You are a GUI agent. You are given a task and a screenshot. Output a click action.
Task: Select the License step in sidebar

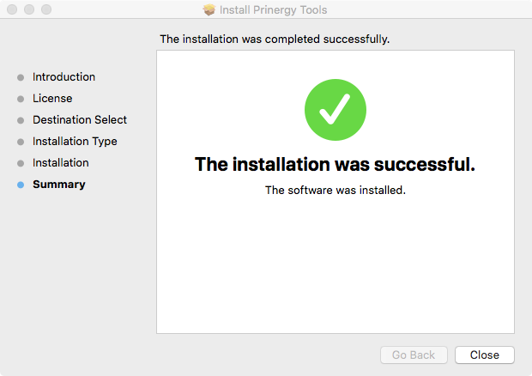coord(52,99)
